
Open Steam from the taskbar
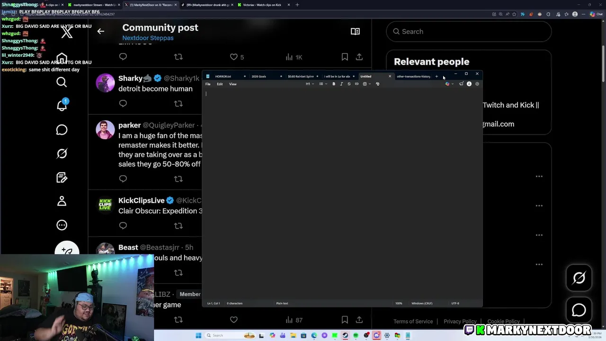point(345,335)
